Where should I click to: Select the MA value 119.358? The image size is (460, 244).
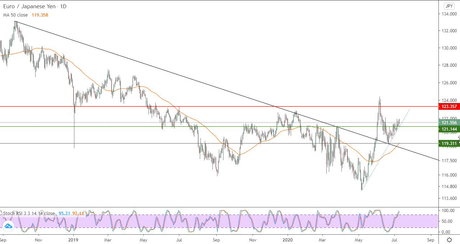(40, 15)
